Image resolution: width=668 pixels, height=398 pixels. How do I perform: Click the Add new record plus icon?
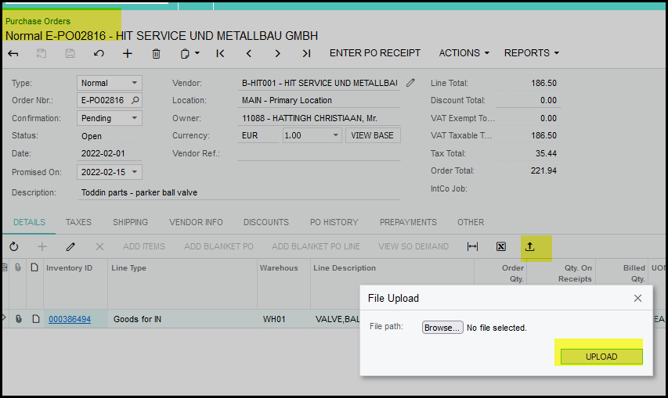pyautogui.click(x=128, y=53)
